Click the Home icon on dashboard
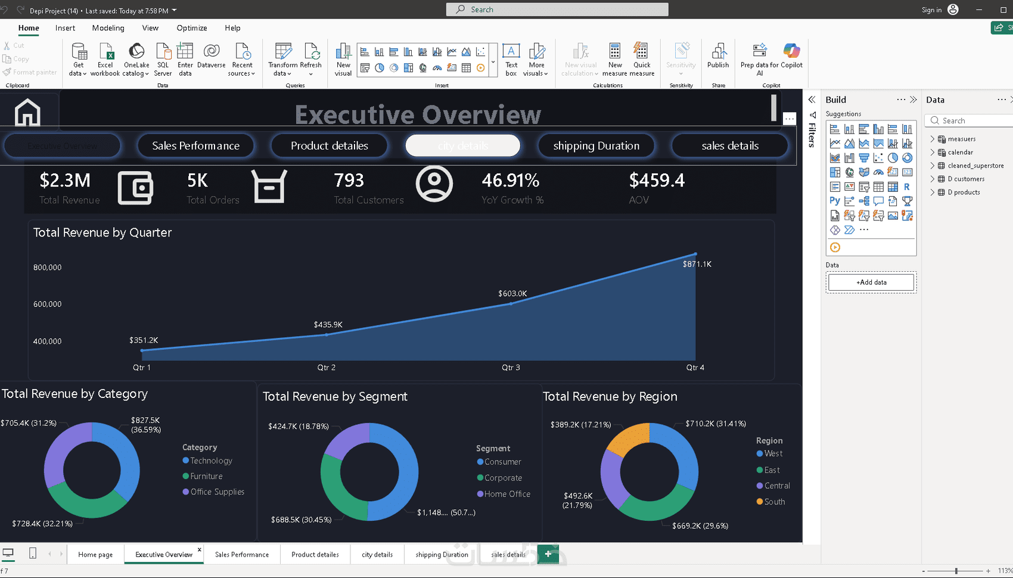This screenshot has width=1013, height=578. (x=27, y=112)
